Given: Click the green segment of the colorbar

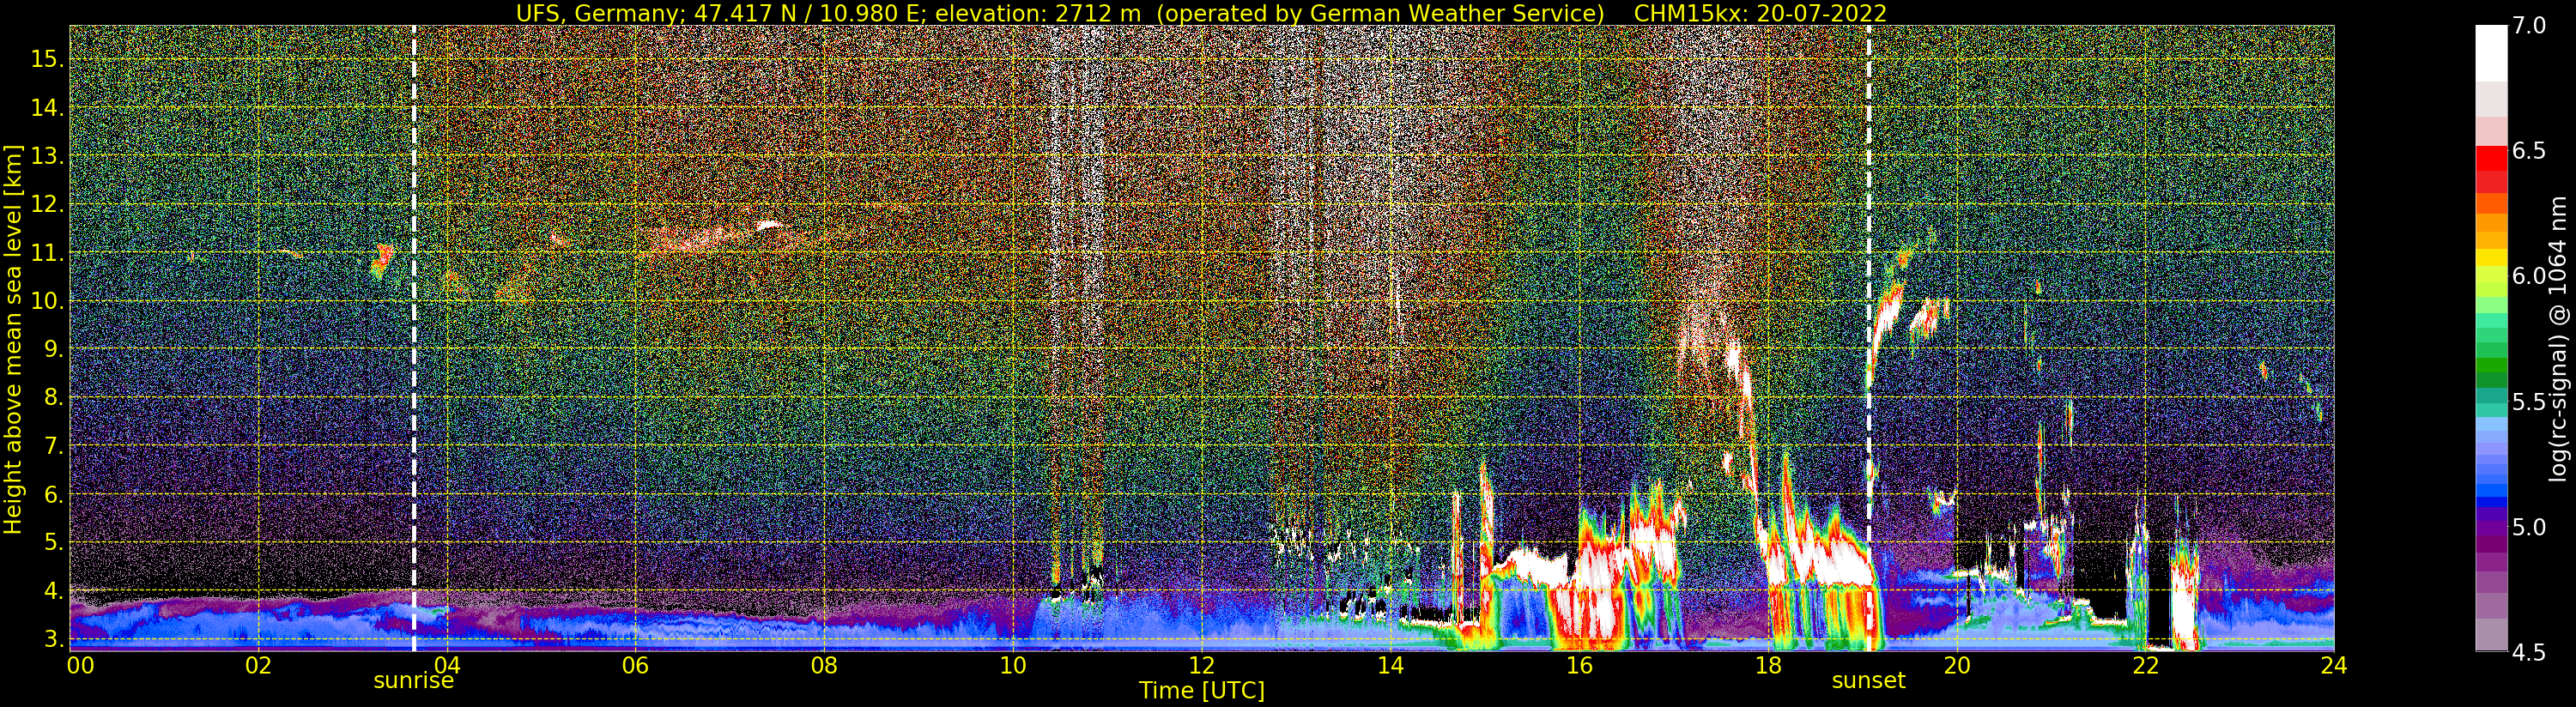Looking at the screenshot, I should coord(2491,365).
